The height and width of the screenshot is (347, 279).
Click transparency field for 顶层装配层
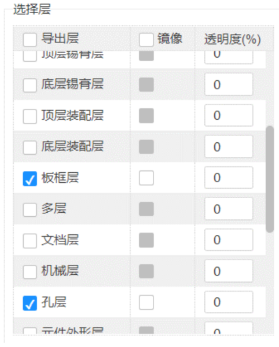pos(228,116)
